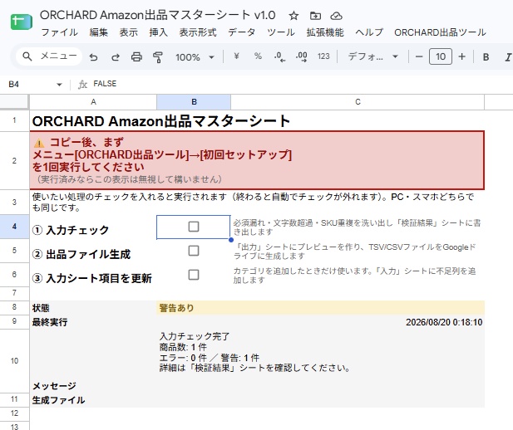
Task: Expand the name box B4 dropdown arrow
Action: tap(59, 85)
